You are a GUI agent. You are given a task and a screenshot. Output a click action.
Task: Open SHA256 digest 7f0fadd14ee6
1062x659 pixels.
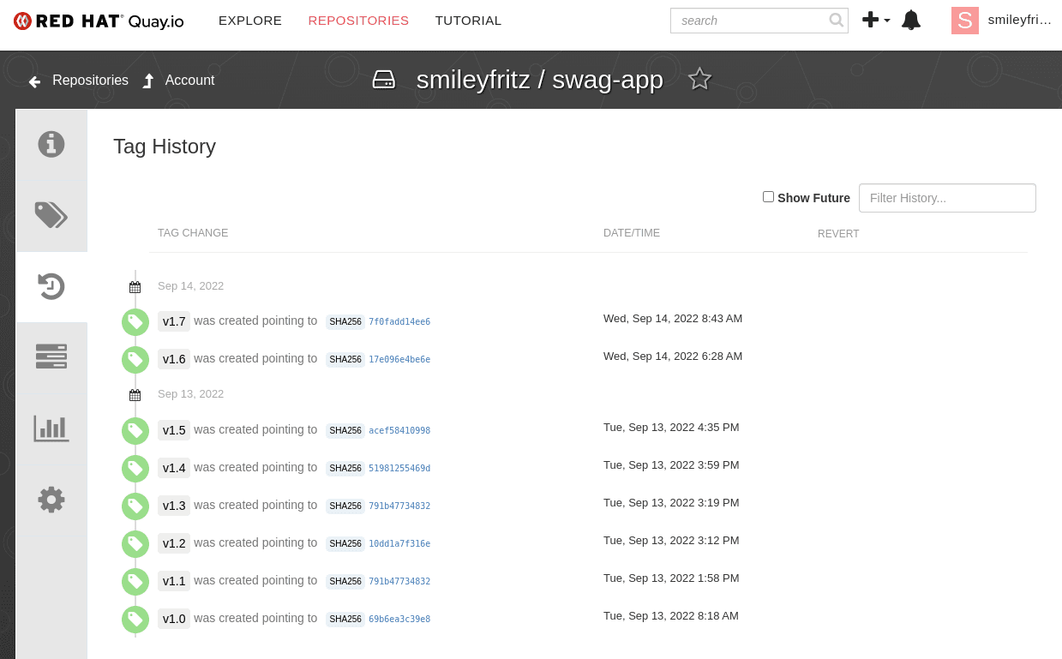[x=399, y=322]
